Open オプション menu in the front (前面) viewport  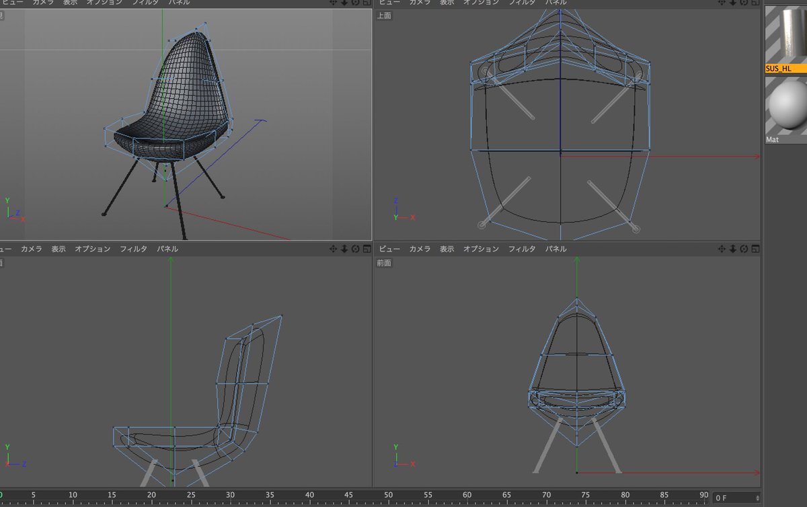pyautogui.click(x=481, y=249)
